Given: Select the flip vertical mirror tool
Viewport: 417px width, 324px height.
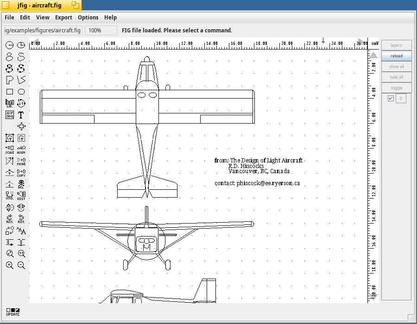Looking at the screenshot, I should point(10,207).
